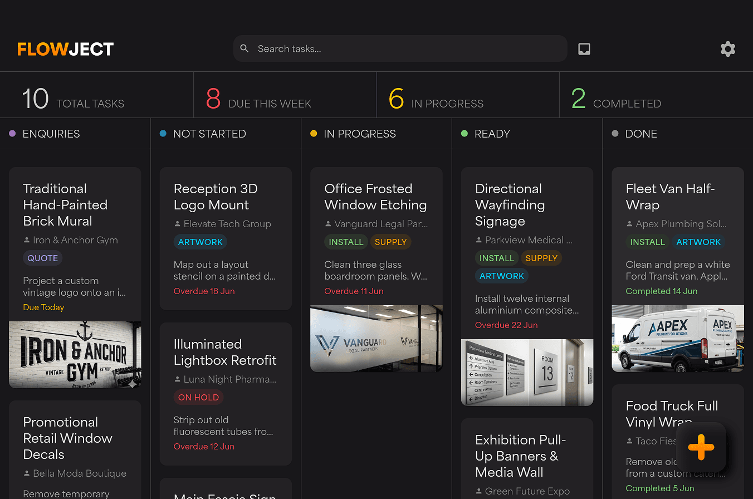Select the Done column header
The width and height of the screenshot is (753, 499).
click(678, 134)
